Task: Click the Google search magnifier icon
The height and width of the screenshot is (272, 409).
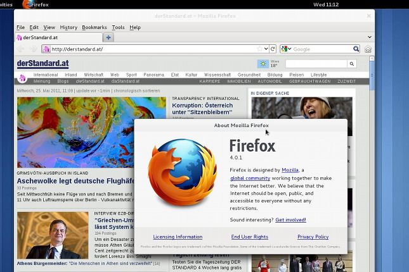Action: click(x=356, y=49)
